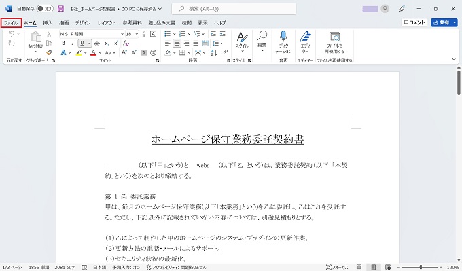Expand the bullet list dropdown arrow
Viewport: 462px width, 271px height.
pyautogui.click(x=174, y=34)
